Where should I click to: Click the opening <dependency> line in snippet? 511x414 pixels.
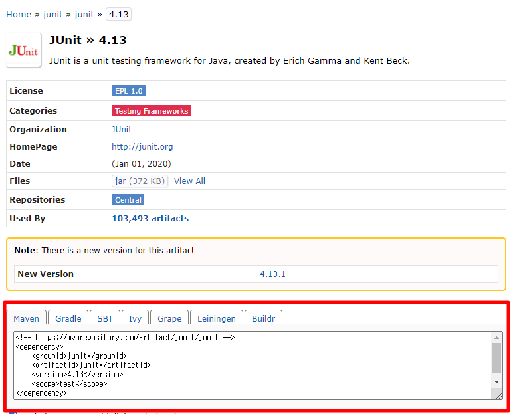(x=39, y=346)
